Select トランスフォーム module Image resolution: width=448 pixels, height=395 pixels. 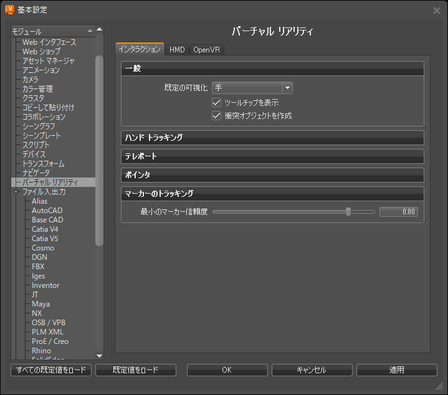(44, 164)
